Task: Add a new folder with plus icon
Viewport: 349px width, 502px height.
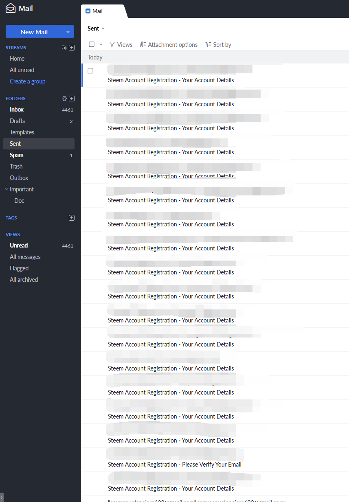Action: [72, 99]
